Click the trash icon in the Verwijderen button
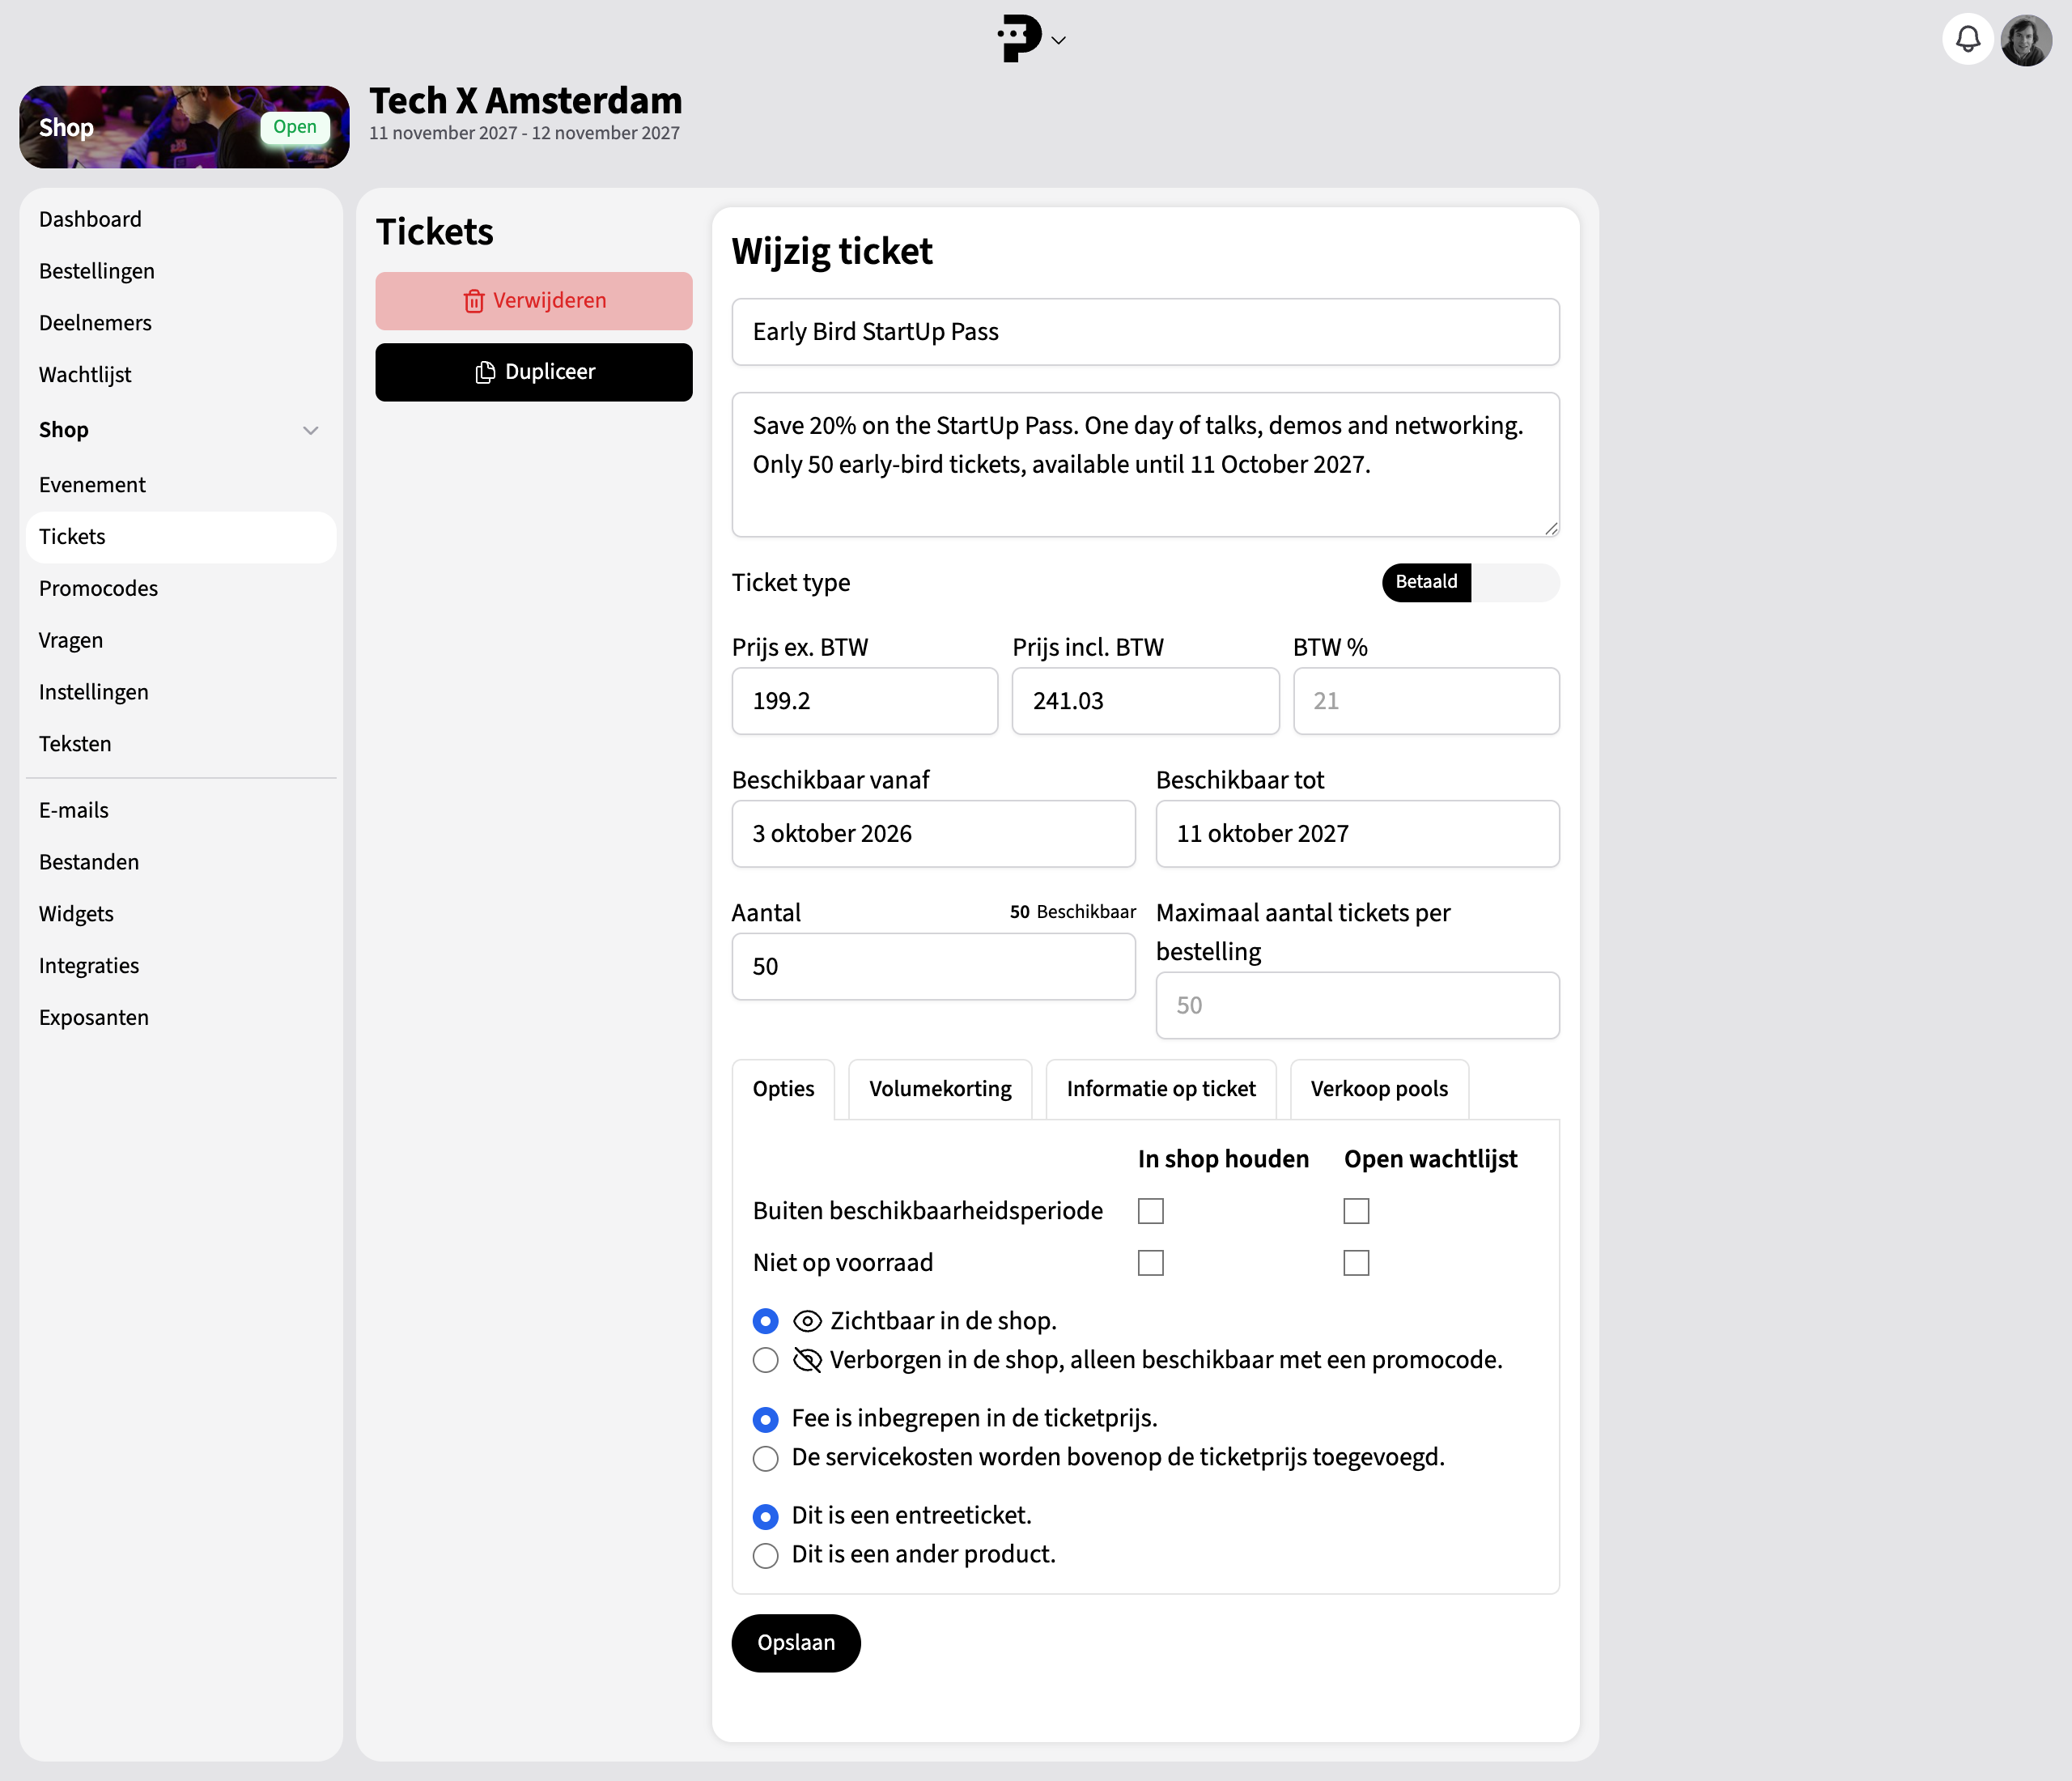The image size is (2072, 1781). (x=474, y=301)
